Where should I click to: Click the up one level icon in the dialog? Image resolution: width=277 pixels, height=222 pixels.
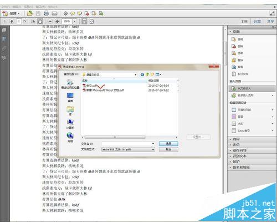[147, 74]
